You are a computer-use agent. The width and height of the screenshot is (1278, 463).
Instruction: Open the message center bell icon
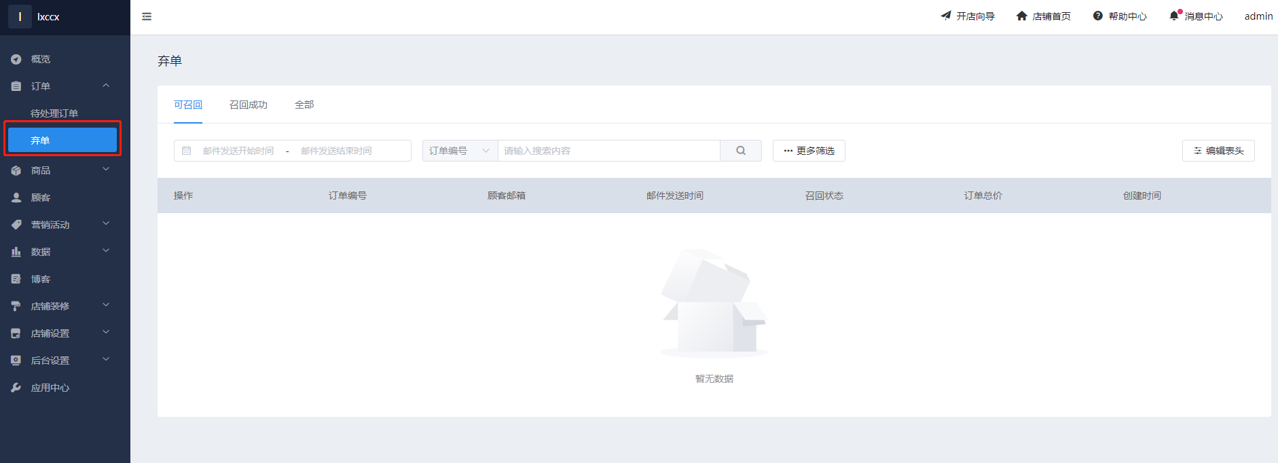(1173, 16)
